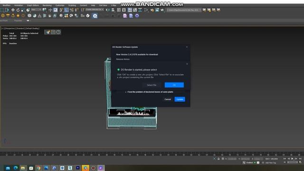This screenshot has height=171, width=304.
Task: Open the Modifiers menu
Action: tap(7, 5)
